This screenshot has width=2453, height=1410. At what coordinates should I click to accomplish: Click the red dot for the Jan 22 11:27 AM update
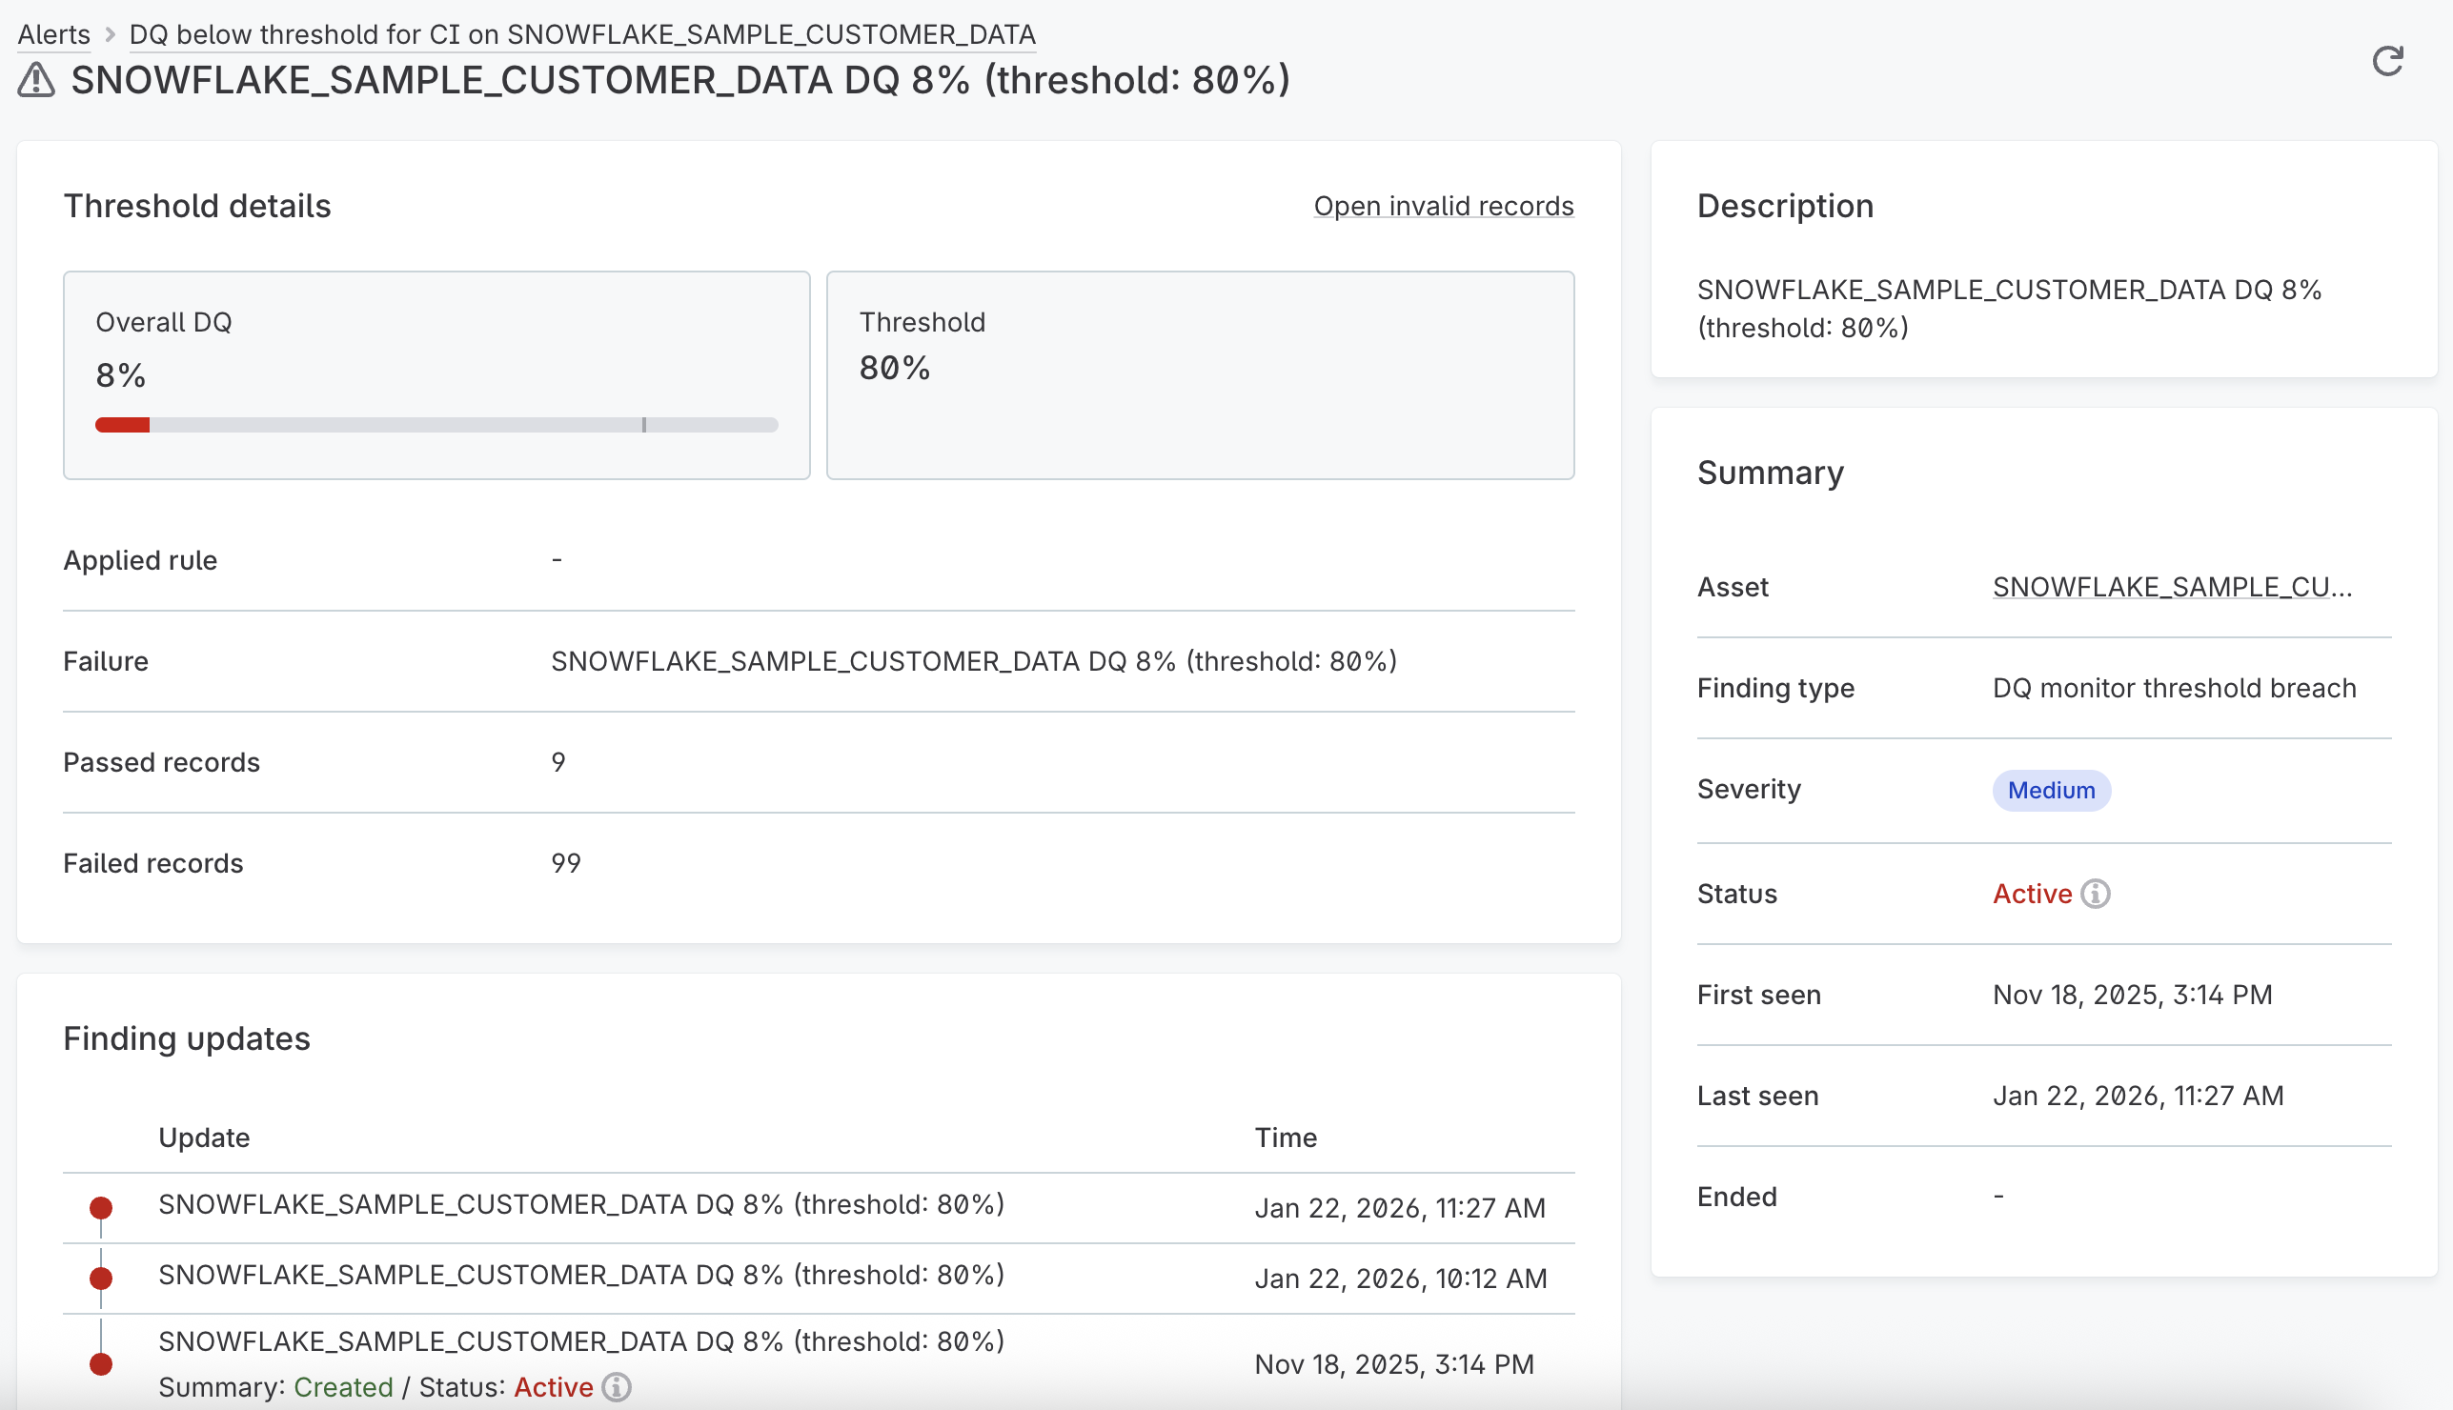point(100,1208)
